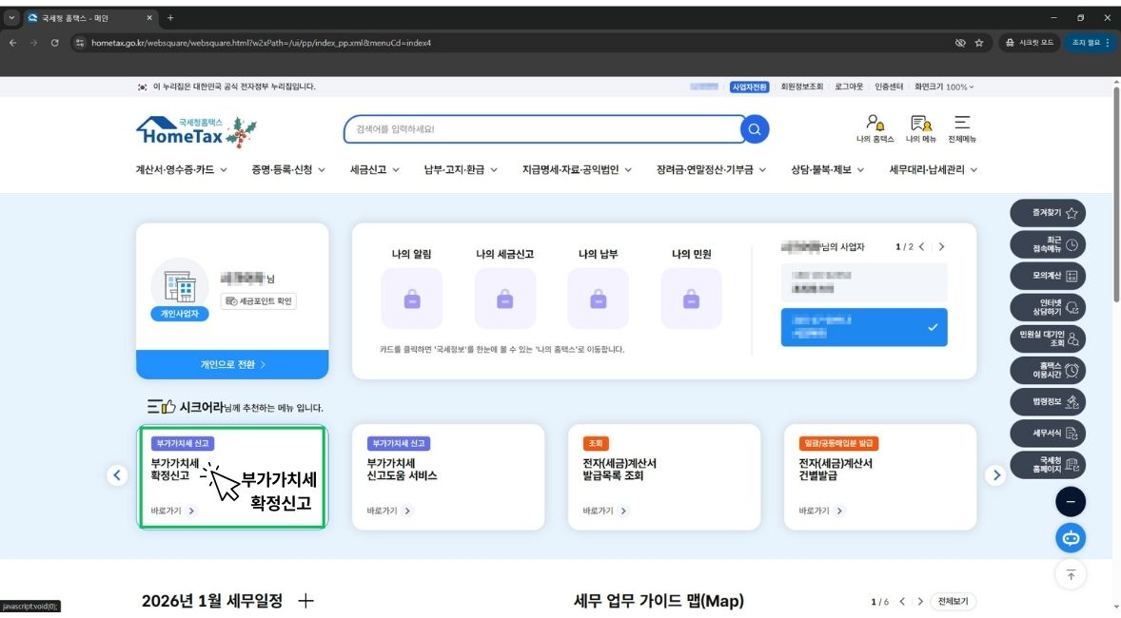This screenshot has width=1121, height=618.
Task: Click the business building profile icon
Action: point(180,286)
